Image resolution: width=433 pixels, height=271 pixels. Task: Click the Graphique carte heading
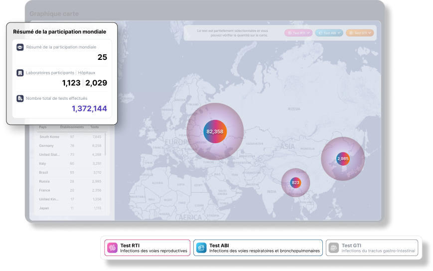click(54, 14)
